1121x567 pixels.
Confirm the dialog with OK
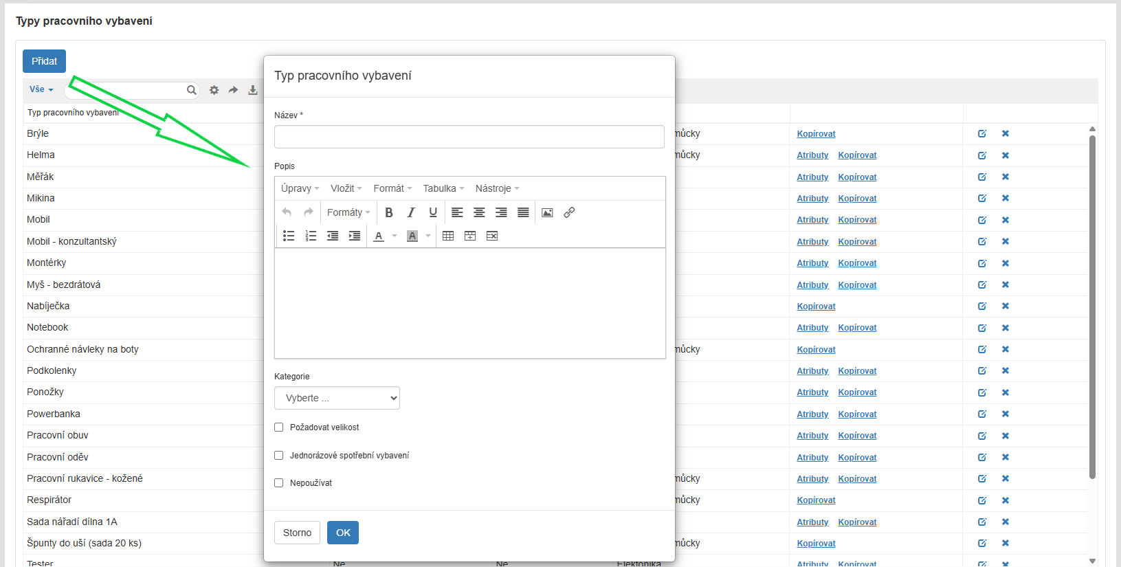pos(343,533)
